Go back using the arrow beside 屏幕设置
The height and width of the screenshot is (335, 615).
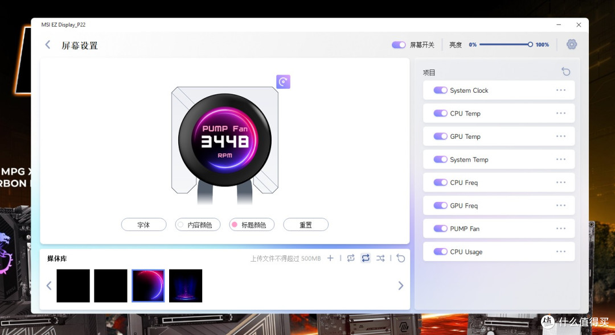(48, 45)
